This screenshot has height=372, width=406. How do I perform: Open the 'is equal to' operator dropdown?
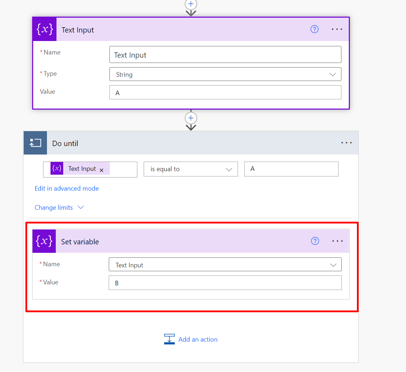coord(191,169)
